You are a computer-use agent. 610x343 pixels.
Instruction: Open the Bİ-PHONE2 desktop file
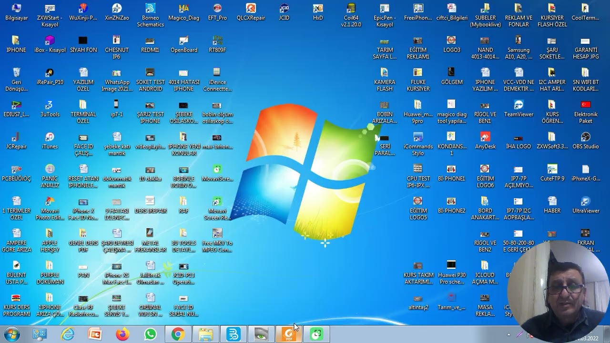(x=451, y=205)
